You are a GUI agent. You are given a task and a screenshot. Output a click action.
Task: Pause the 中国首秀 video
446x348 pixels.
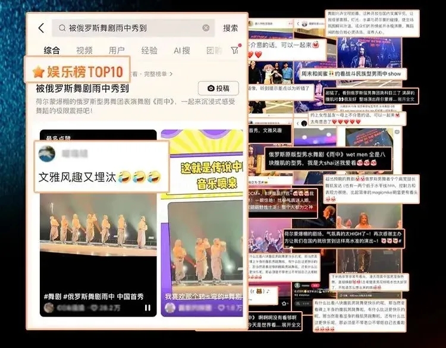pyautogui.click(x=147, y=308)
